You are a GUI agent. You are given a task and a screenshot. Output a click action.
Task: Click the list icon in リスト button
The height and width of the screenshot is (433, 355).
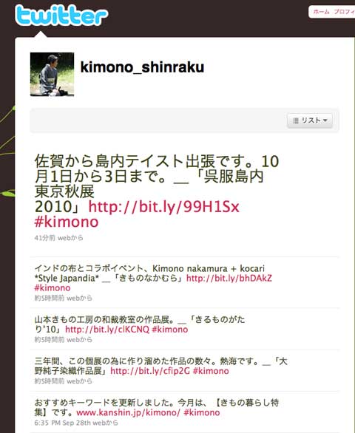[x=296, y=120]
